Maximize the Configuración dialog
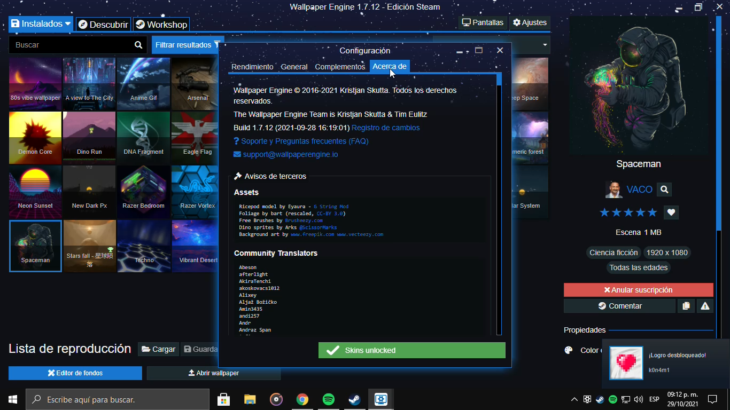 [479, 50]
